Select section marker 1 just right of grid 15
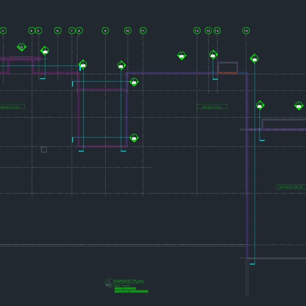The image size is (306, 306). 255,59
